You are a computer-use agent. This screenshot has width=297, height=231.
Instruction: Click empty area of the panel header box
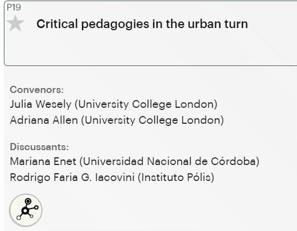(x=152, y=50)
